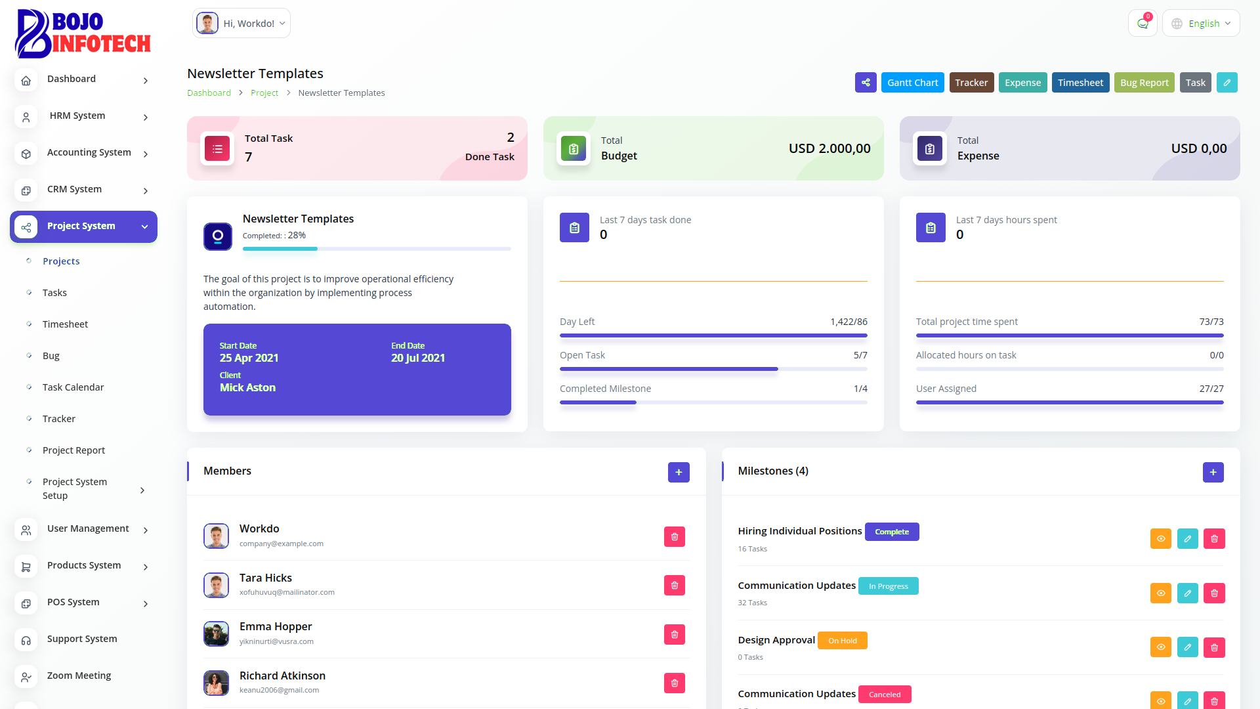Image resolution: width=1260 pixels, height=709 pixels.
Task: Click the Dashboard breadcrumb link
Action: pos(209,93)
